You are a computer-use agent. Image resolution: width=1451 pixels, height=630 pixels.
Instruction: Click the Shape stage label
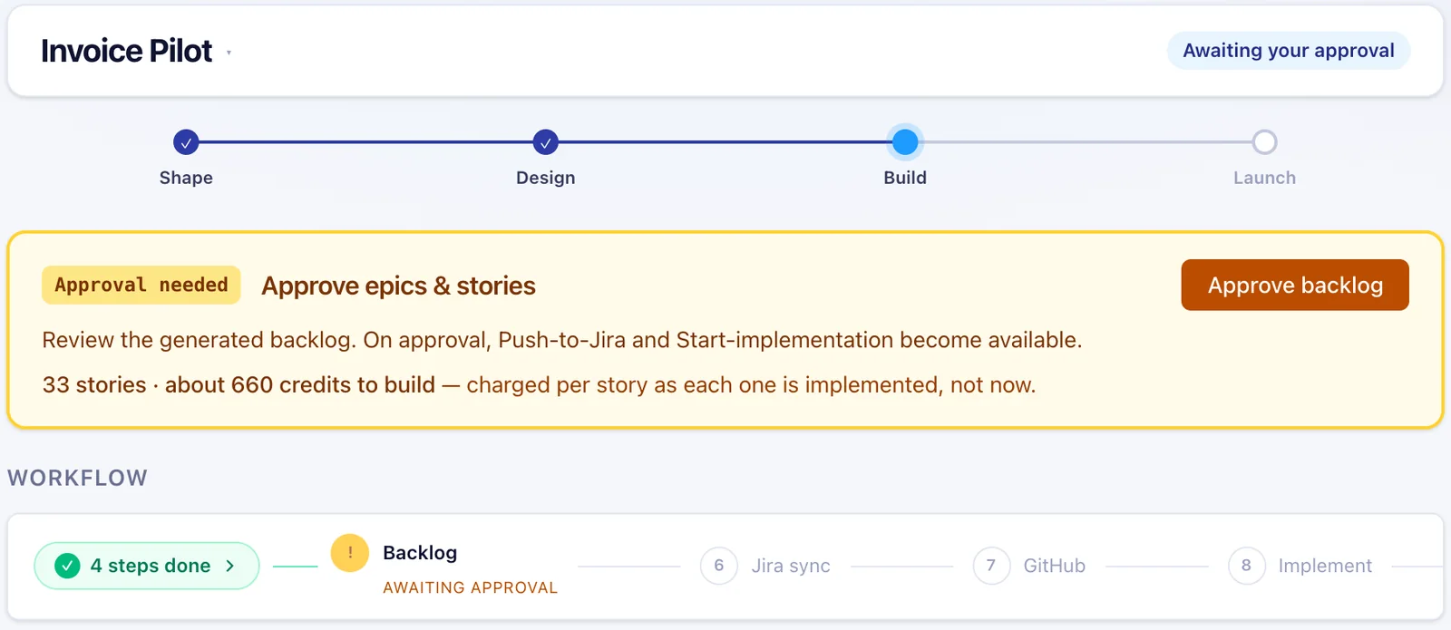pyautogui.click(x=186, y=178)
